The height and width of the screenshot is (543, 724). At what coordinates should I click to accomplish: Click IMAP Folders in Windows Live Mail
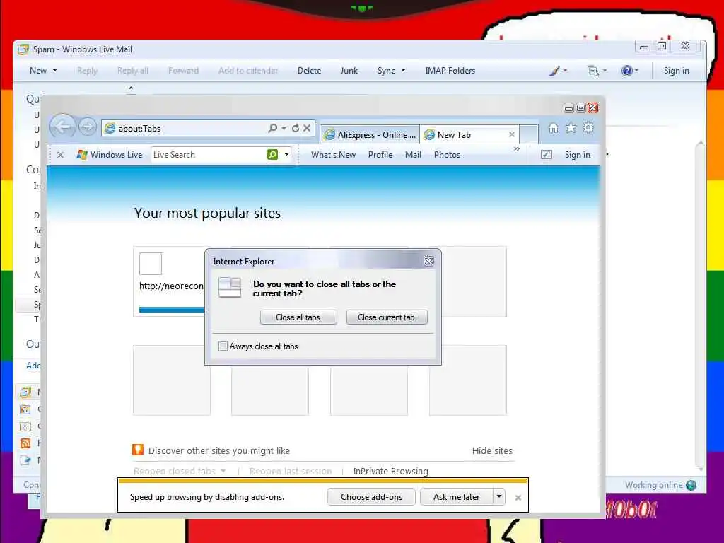tap(450, 71)
